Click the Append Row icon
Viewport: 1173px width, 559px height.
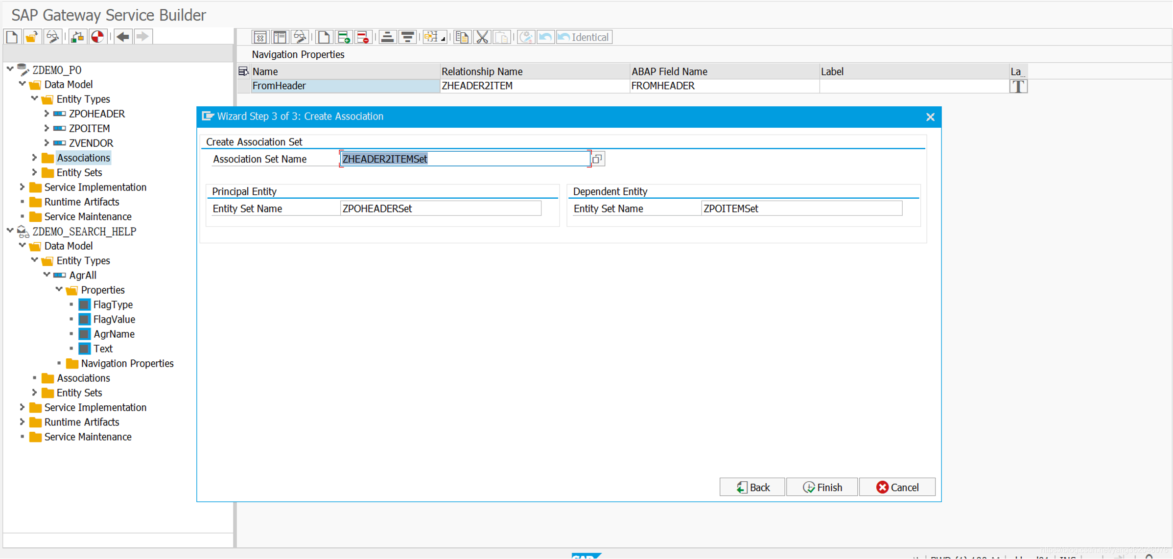point(344,37)
